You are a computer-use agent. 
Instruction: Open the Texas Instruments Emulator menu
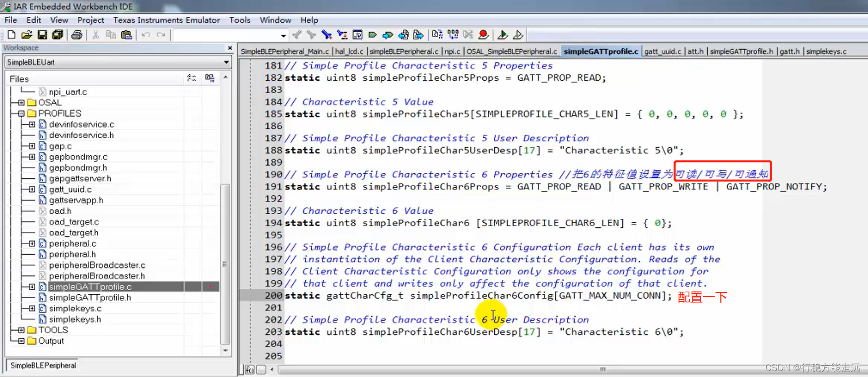[166, 20]
